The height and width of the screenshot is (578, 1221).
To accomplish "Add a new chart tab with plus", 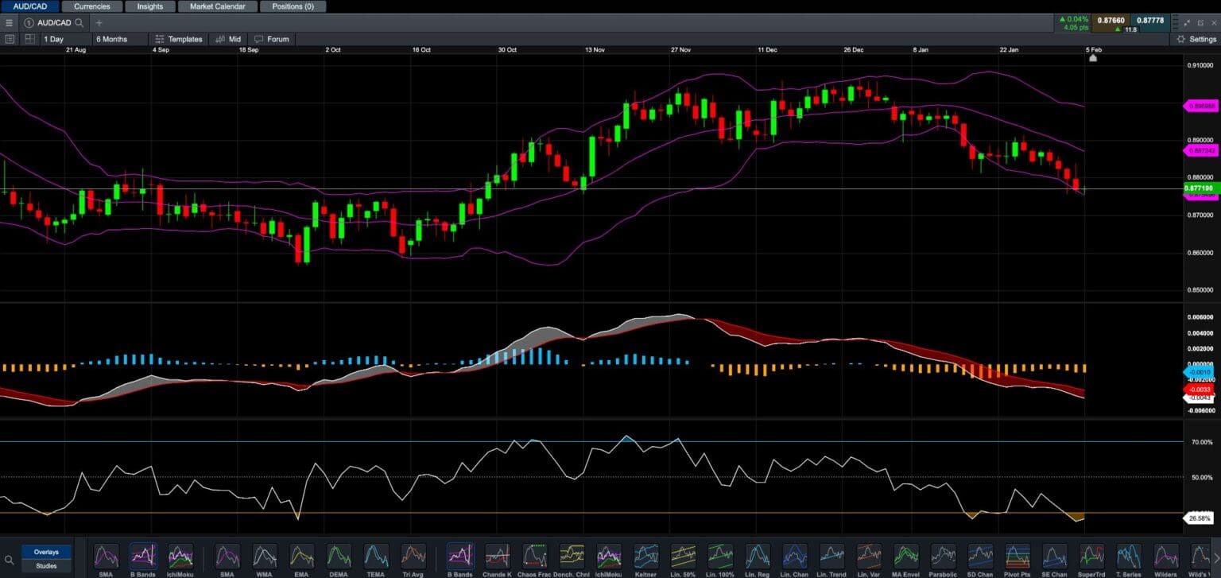I will click(x=99, y=23).
